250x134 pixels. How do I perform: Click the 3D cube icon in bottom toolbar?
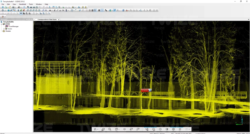point(173,129)
